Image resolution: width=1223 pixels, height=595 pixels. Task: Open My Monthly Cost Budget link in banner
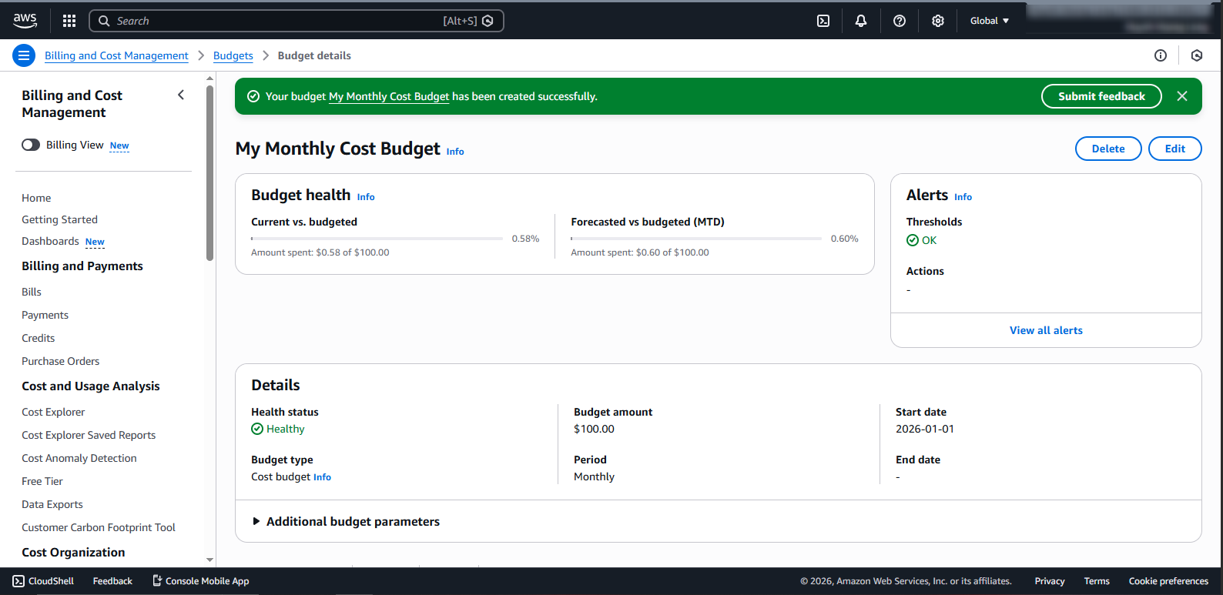[x=389, y=96]
